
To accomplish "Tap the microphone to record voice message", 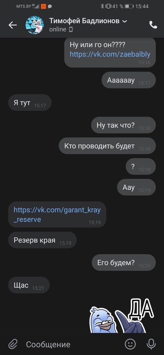I will tap(151, 344).
